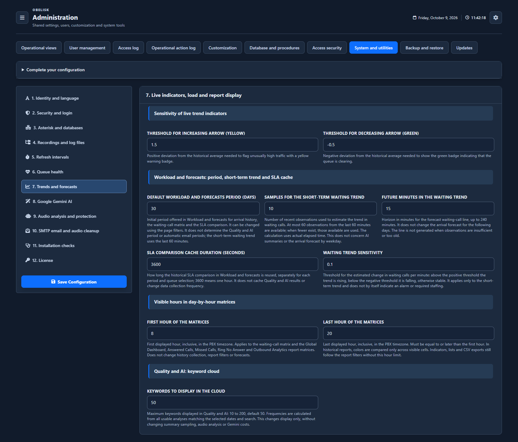The image size is (518, 442).
Task: Switch to the Operational views tab
Action: [x=39, y=48]
